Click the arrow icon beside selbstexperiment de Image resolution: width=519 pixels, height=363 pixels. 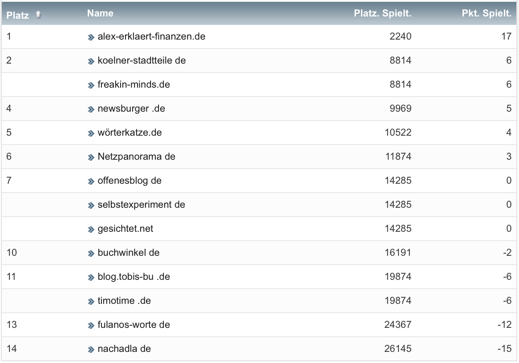tap(91, 205)
